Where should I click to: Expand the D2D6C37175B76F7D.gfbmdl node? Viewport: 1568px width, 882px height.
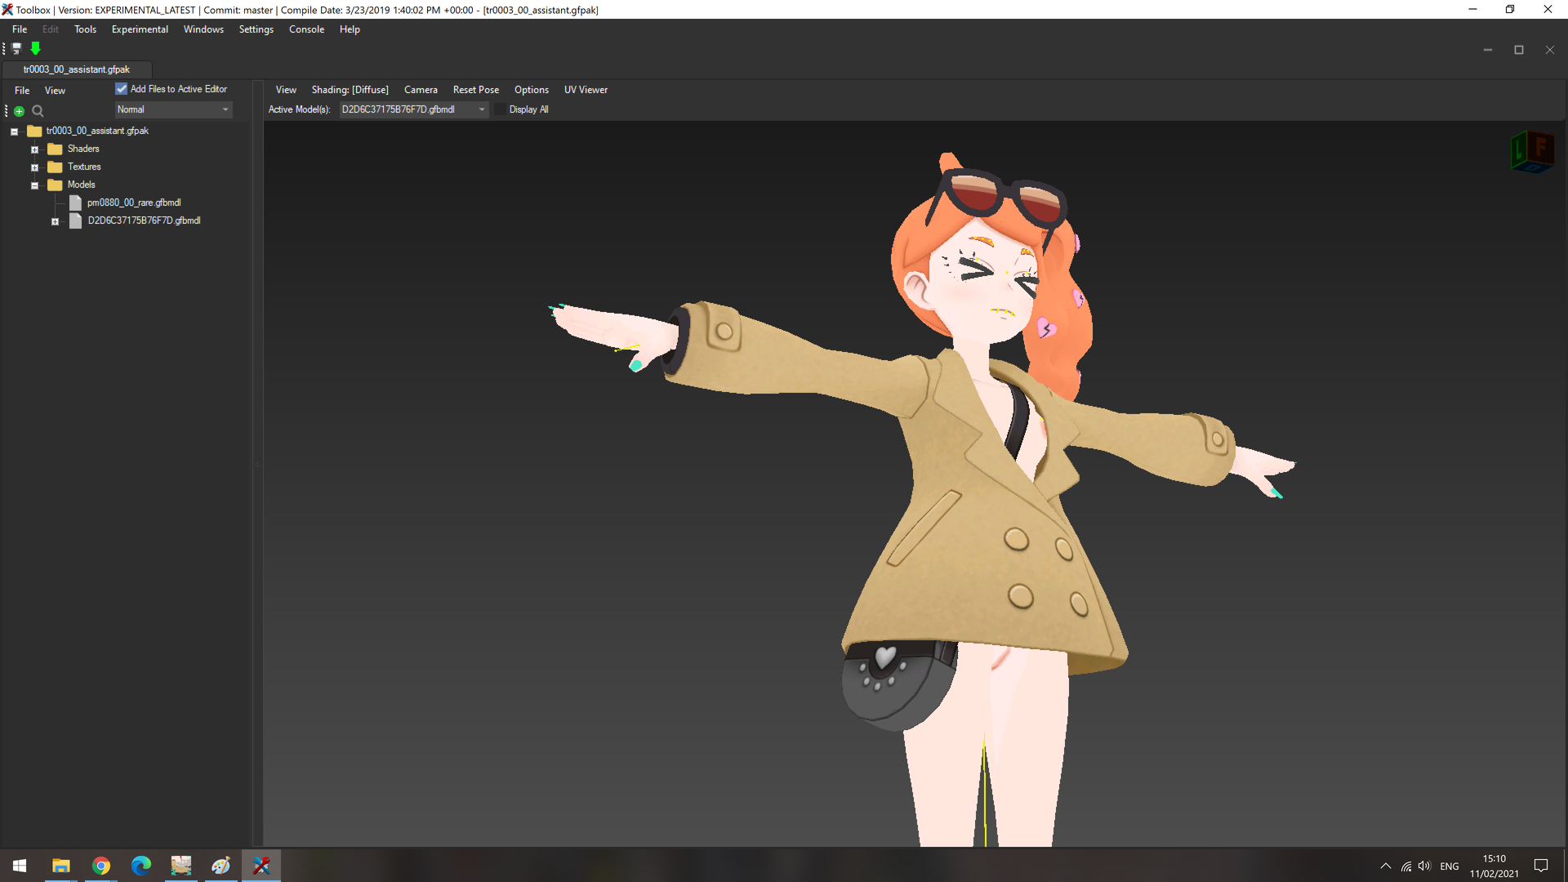[x=55, y=221]
